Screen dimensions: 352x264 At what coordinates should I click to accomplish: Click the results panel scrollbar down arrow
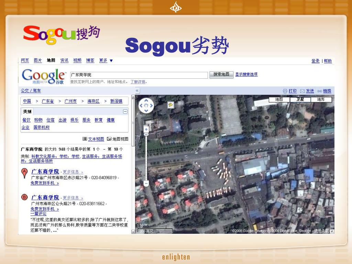click(x=133, y=231)
